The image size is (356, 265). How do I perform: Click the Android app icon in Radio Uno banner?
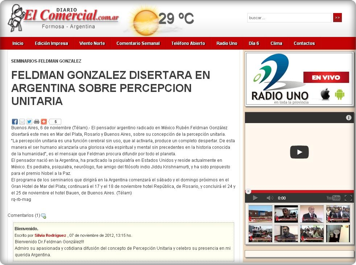[340, 94]
